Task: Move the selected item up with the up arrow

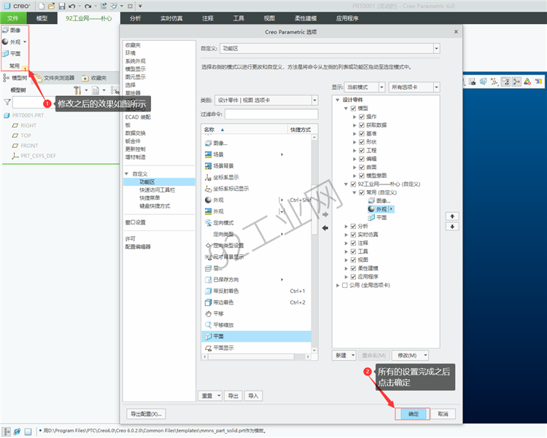Action: click(x=452, y=216)
